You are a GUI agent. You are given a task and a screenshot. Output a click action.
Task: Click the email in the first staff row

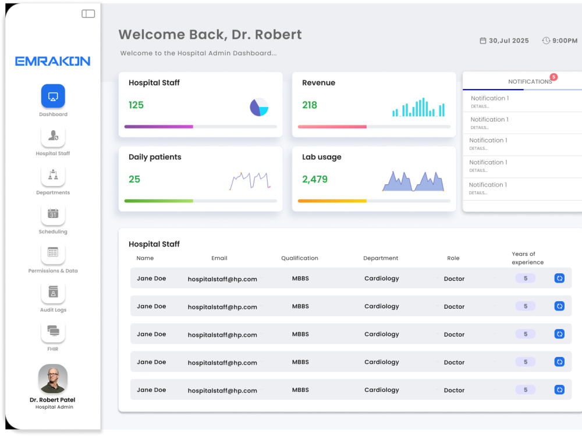tap(222, 279)
